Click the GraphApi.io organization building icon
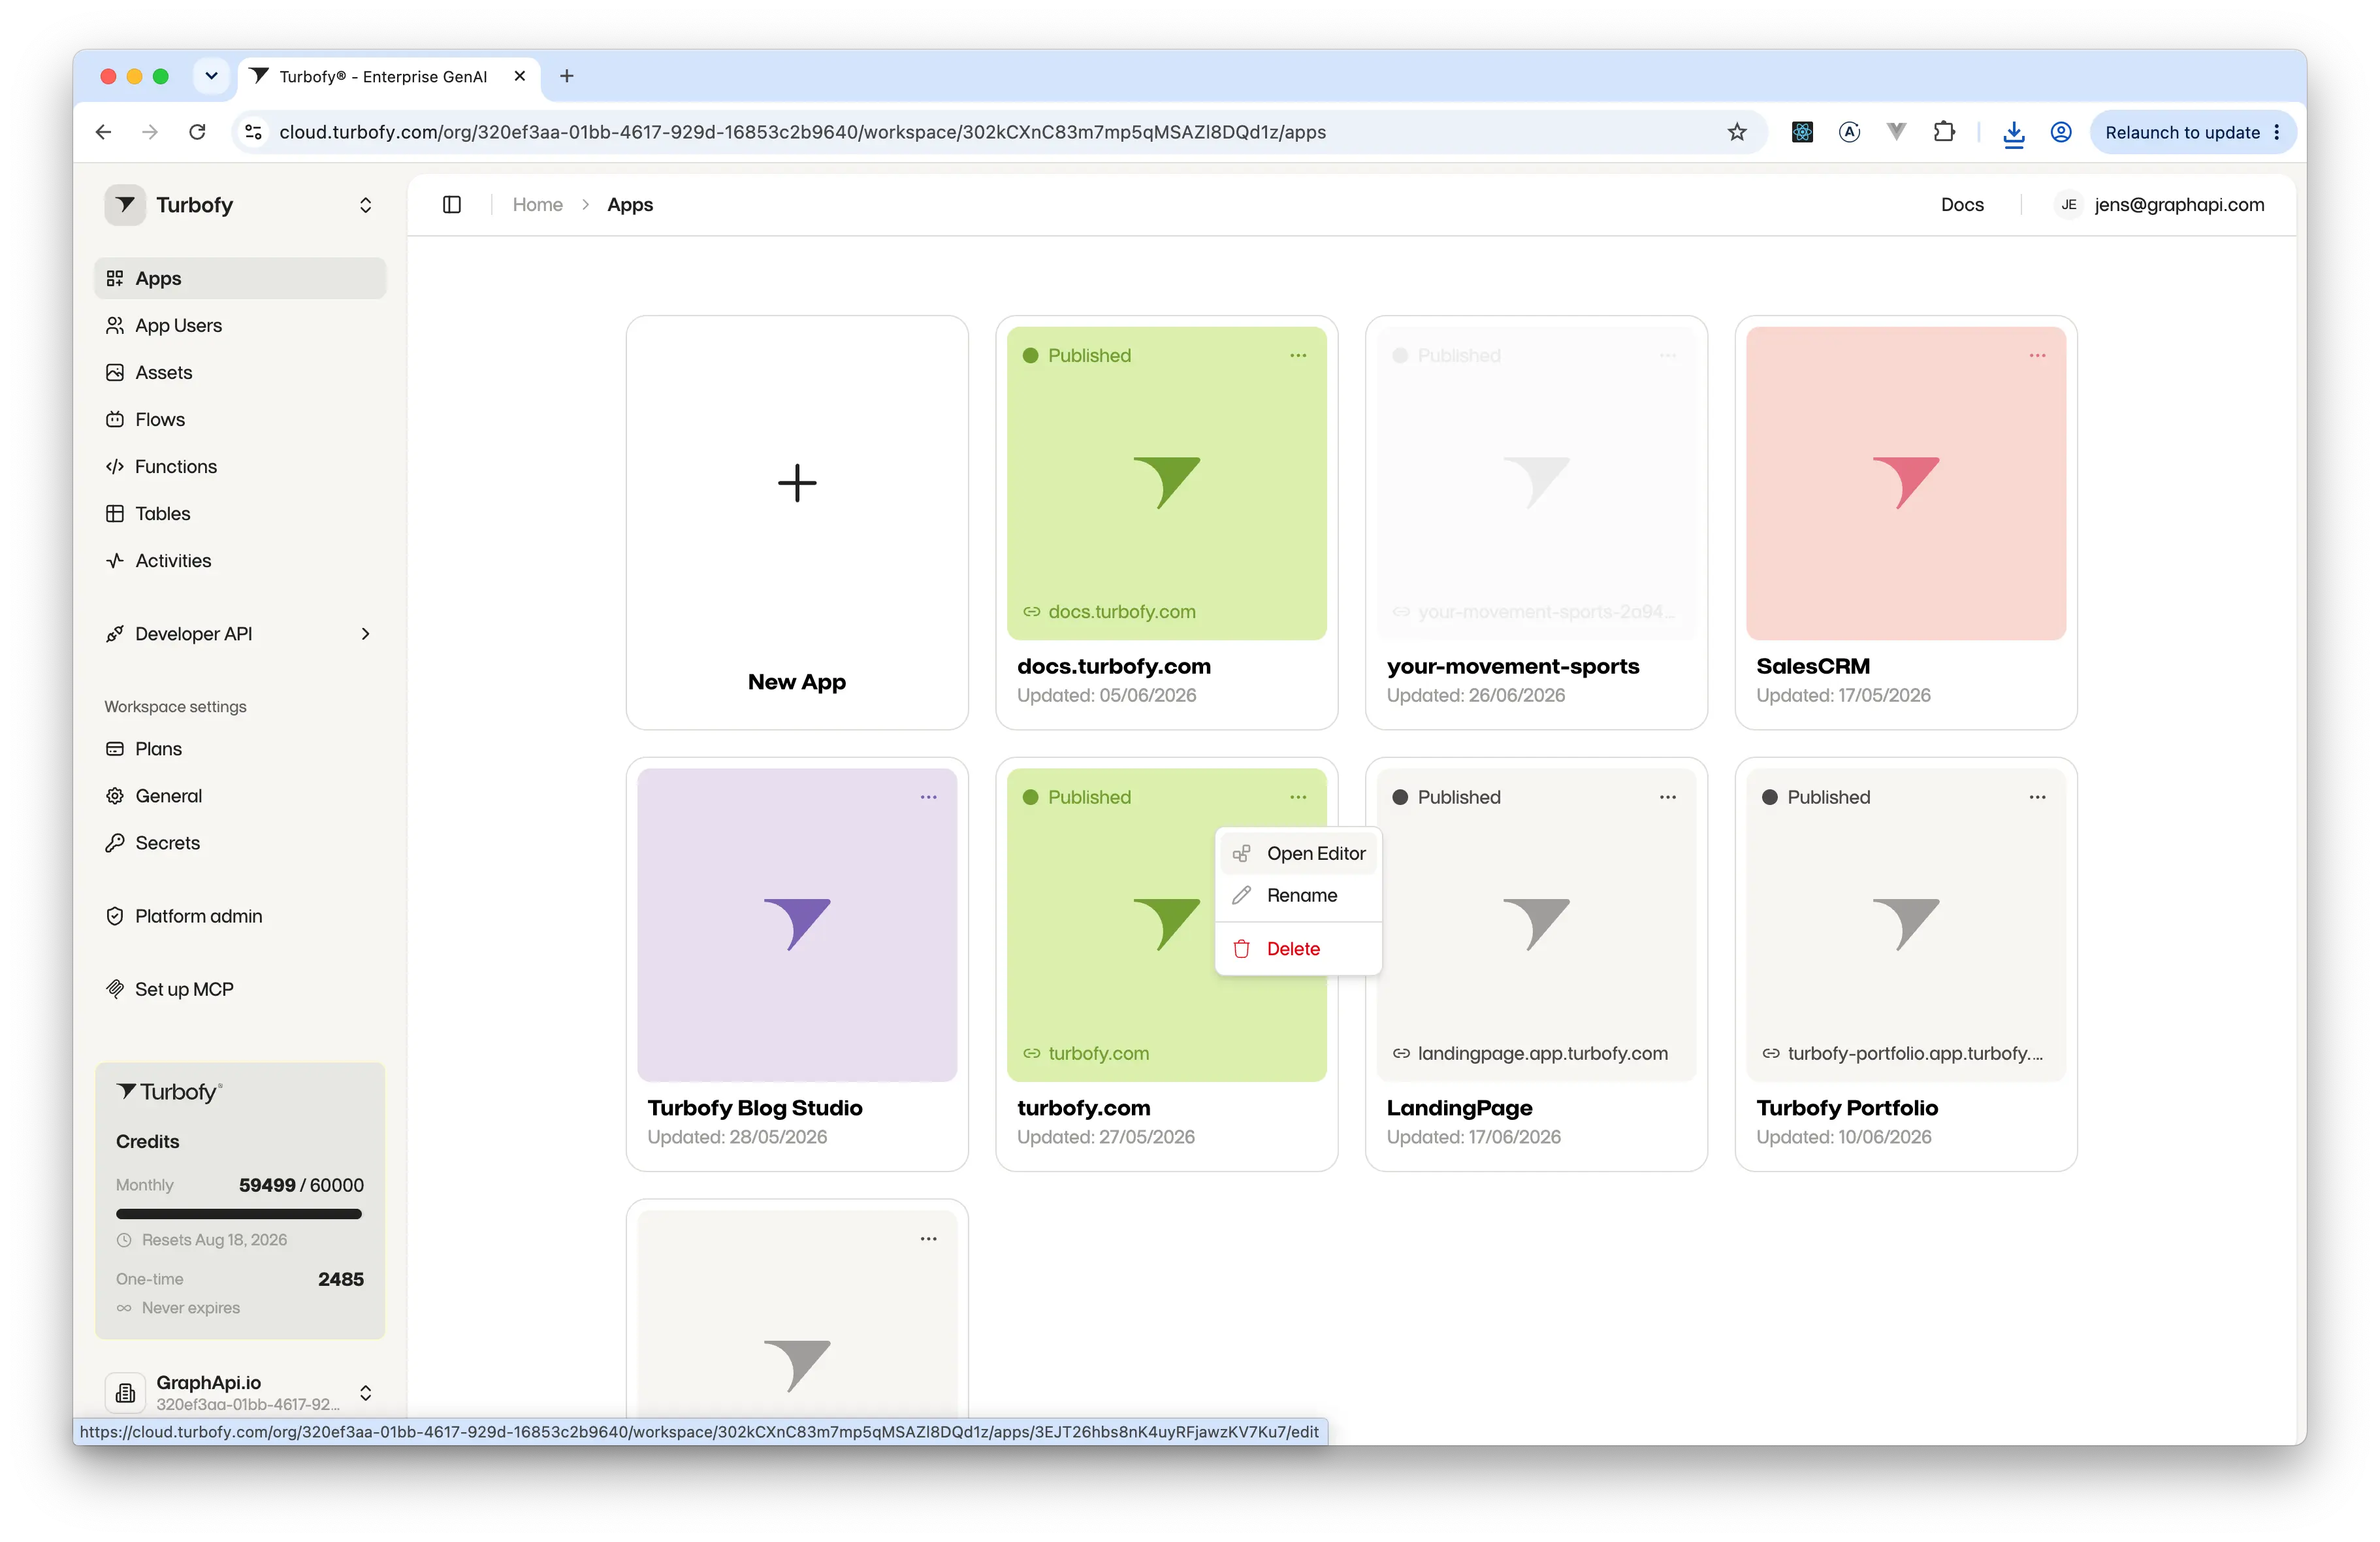This screenshot has width=2380, height=1542. tap(125, 1392)
